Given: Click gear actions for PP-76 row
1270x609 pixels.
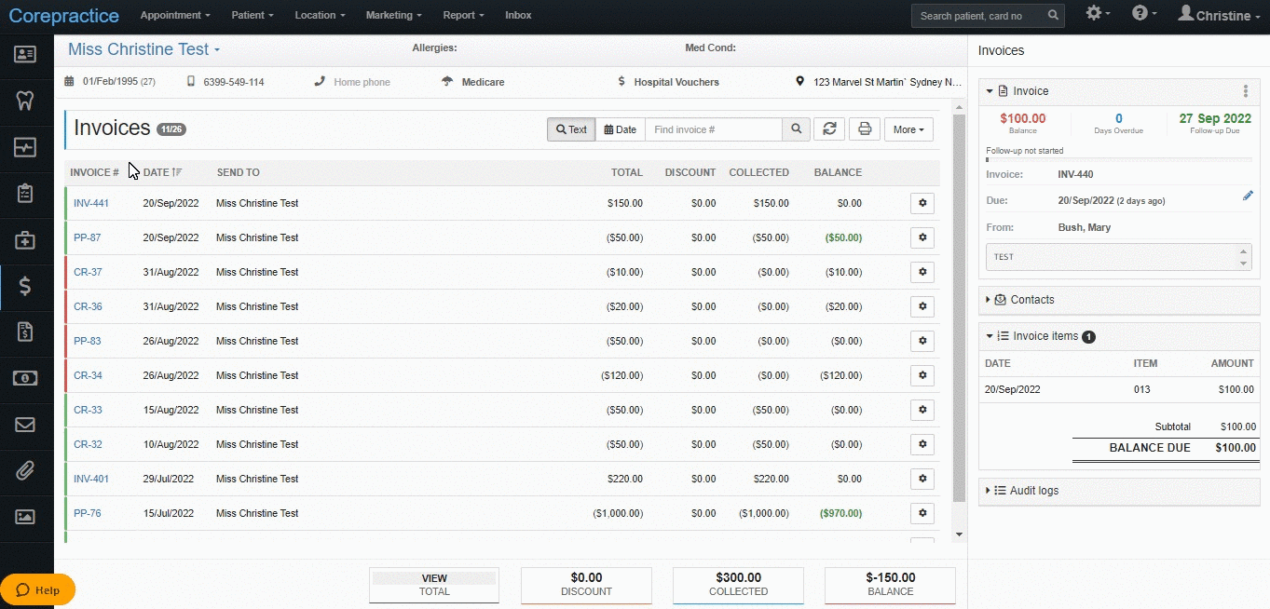Looking at the screenshot, I should pos(922,513).
